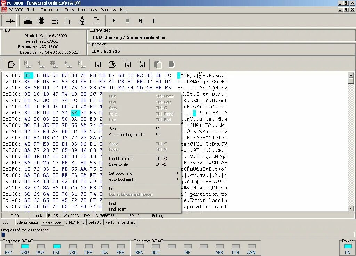356x256 pixels.
Task: Choose Save to file in context menu
Action: coord(142,164)
